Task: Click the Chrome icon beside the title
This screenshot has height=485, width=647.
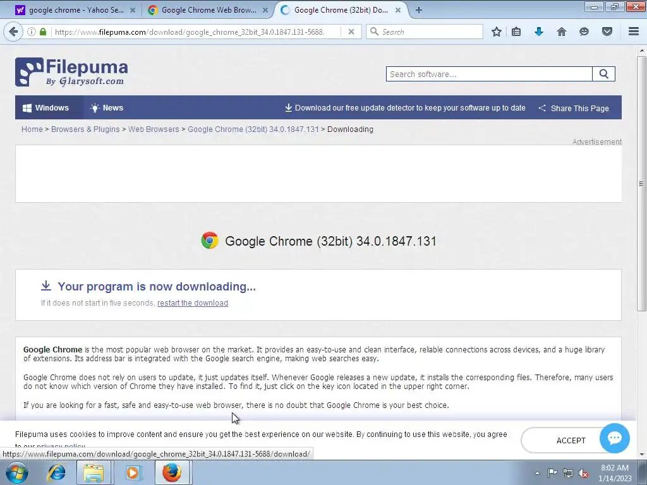Action: tap(210, 241)
